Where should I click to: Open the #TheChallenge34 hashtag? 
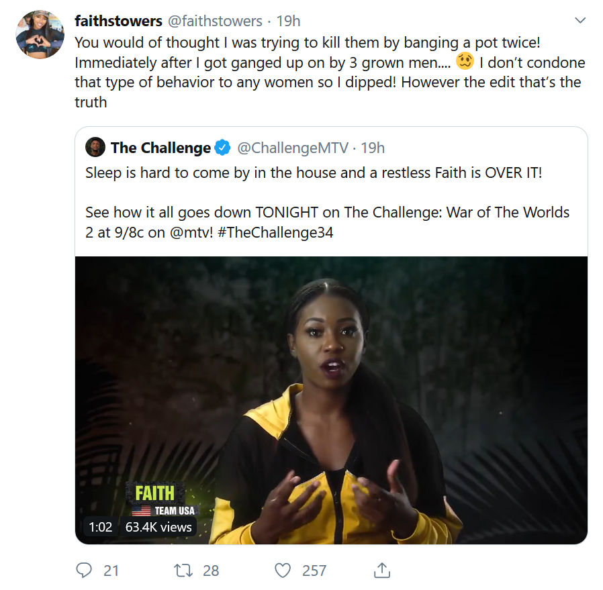275,232
